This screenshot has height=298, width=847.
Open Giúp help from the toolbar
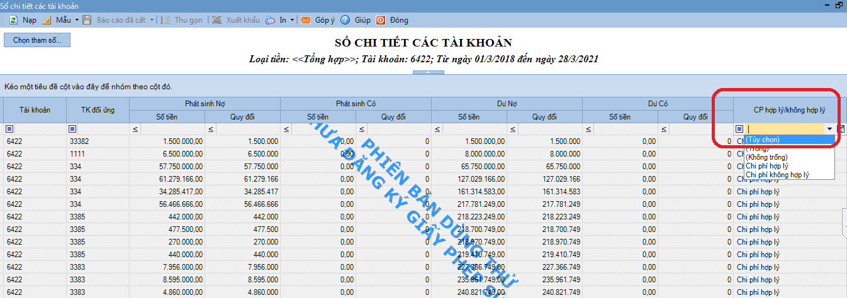click(356, 20)
